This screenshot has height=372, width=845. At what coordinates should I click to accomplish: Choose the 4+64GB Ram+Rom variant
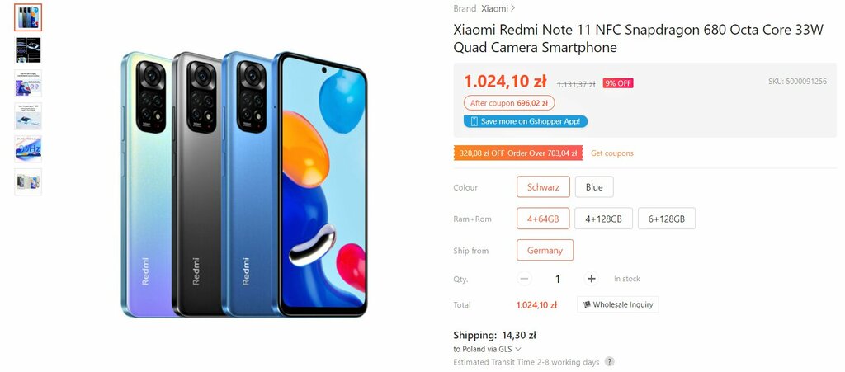tap(543, 219)
